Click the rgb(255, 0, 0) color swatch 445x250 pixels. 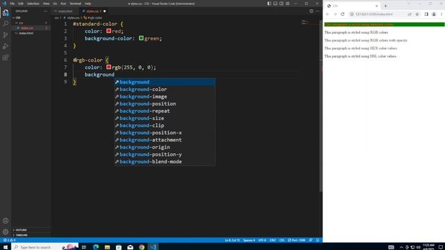(x=108, y=67)
